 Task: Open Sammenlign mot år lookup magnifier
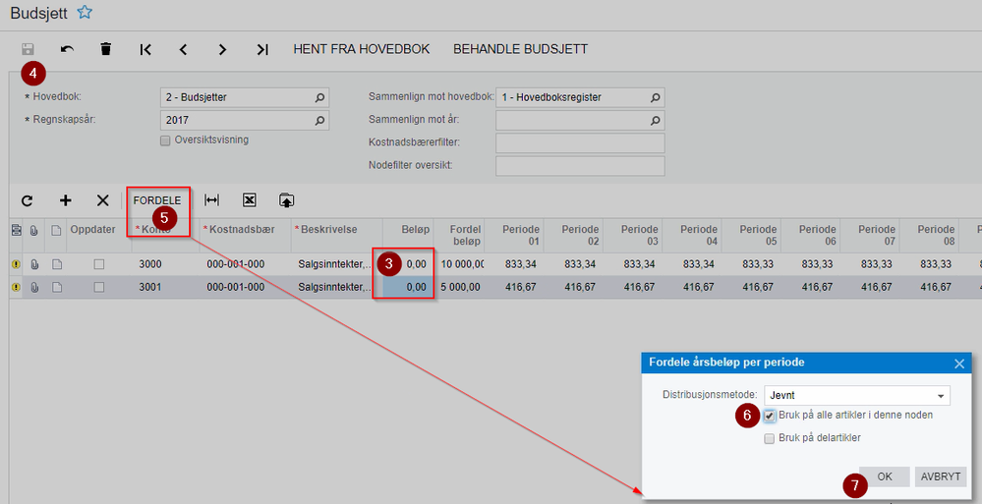655,120
